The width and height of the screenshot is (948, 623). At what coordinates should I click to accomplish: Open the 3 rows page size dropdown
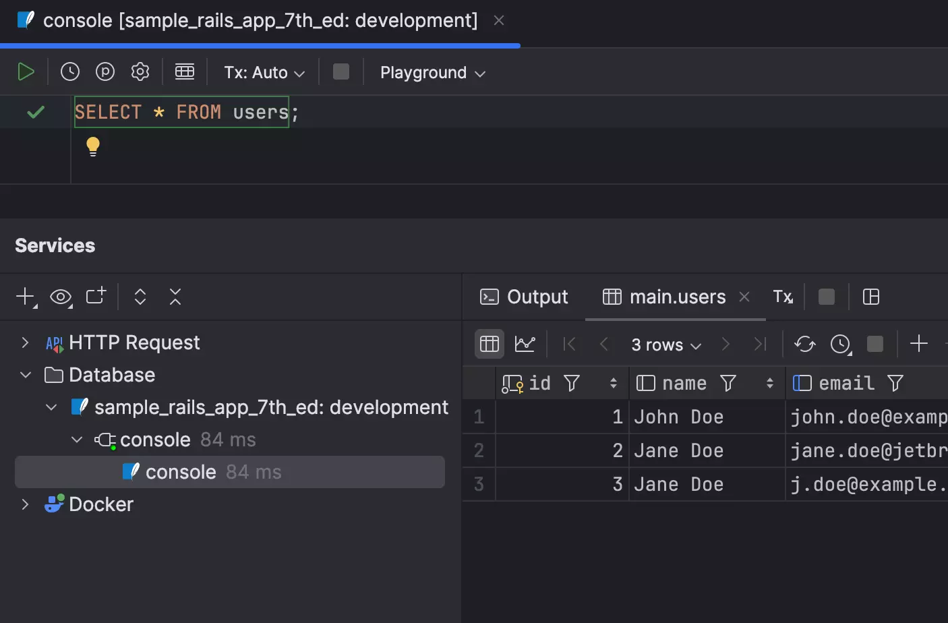tap(664, 344)
